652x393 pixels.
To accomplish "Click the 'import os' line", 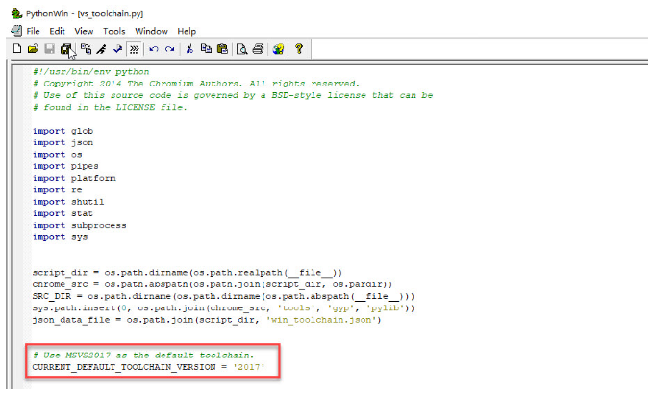I will pos(58,154).
